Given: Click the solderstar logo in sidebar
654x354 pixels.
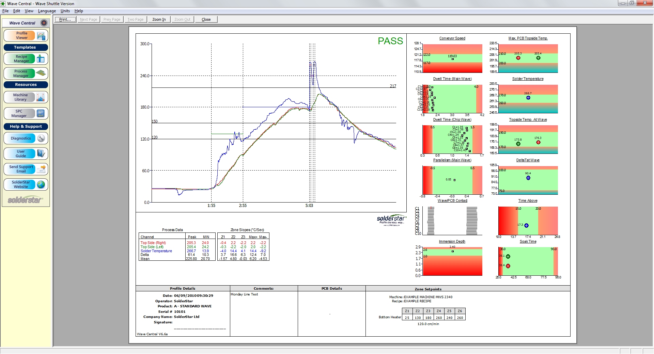Looking at the screenshot, I should pos(26,200).
